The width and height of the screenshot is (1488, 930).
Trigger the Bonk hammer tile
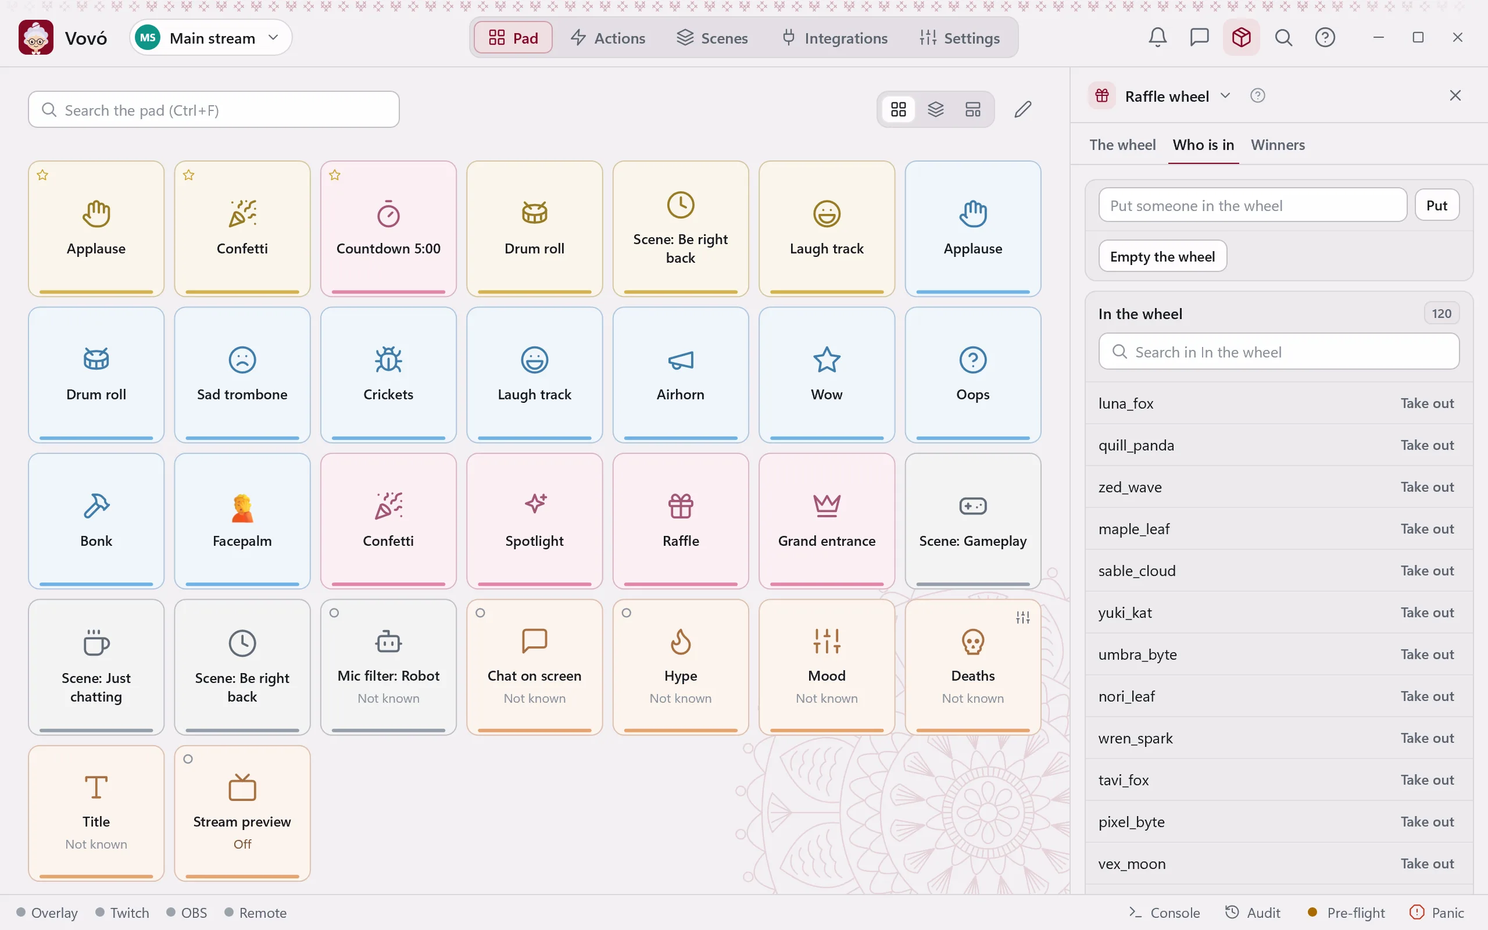click(96, 521)
